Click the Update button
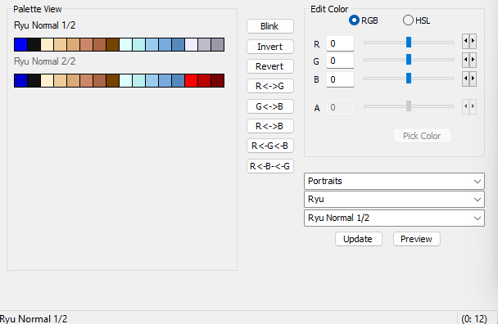Viewport: 498px width, 324px height. click(358, 239)
